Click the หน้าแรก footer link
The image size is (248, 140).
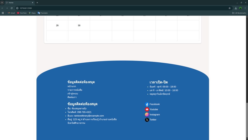[72, 86]
